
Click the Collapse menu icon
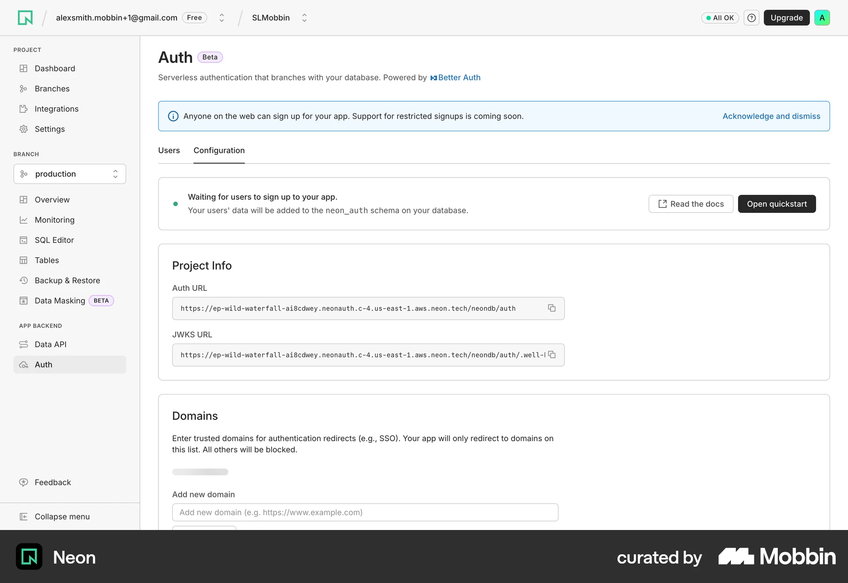tap(23, 516)
